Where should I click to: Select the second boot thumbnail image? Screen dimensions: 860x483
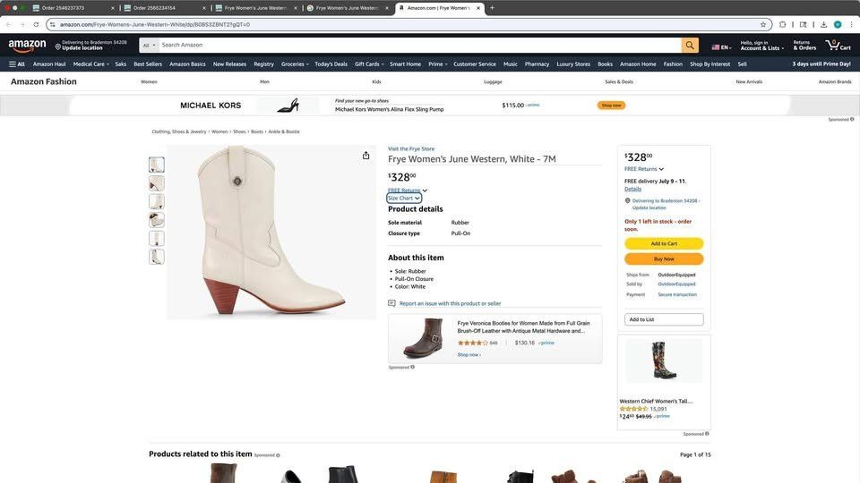tap(156, 183)
